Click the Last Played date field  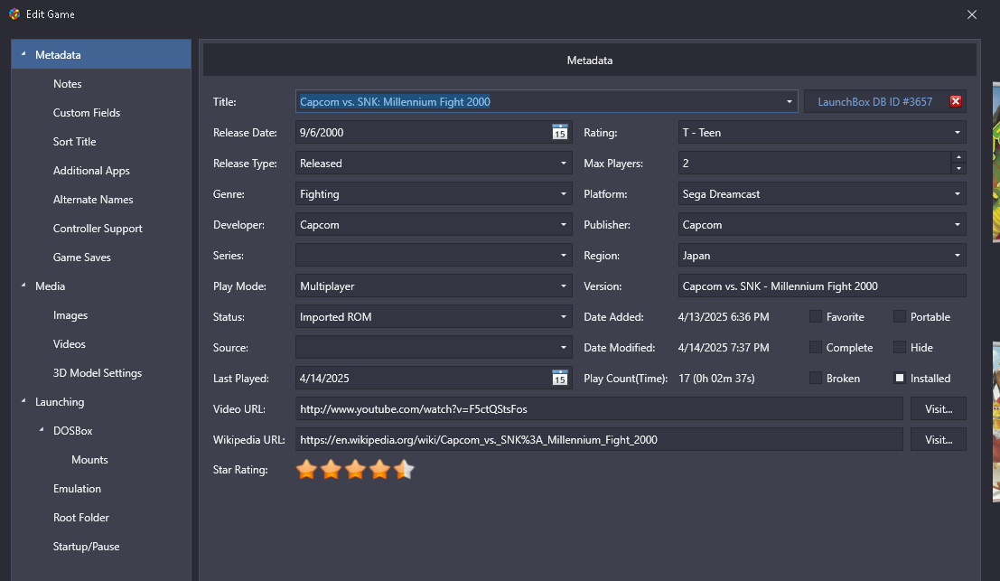coord(422,379)
